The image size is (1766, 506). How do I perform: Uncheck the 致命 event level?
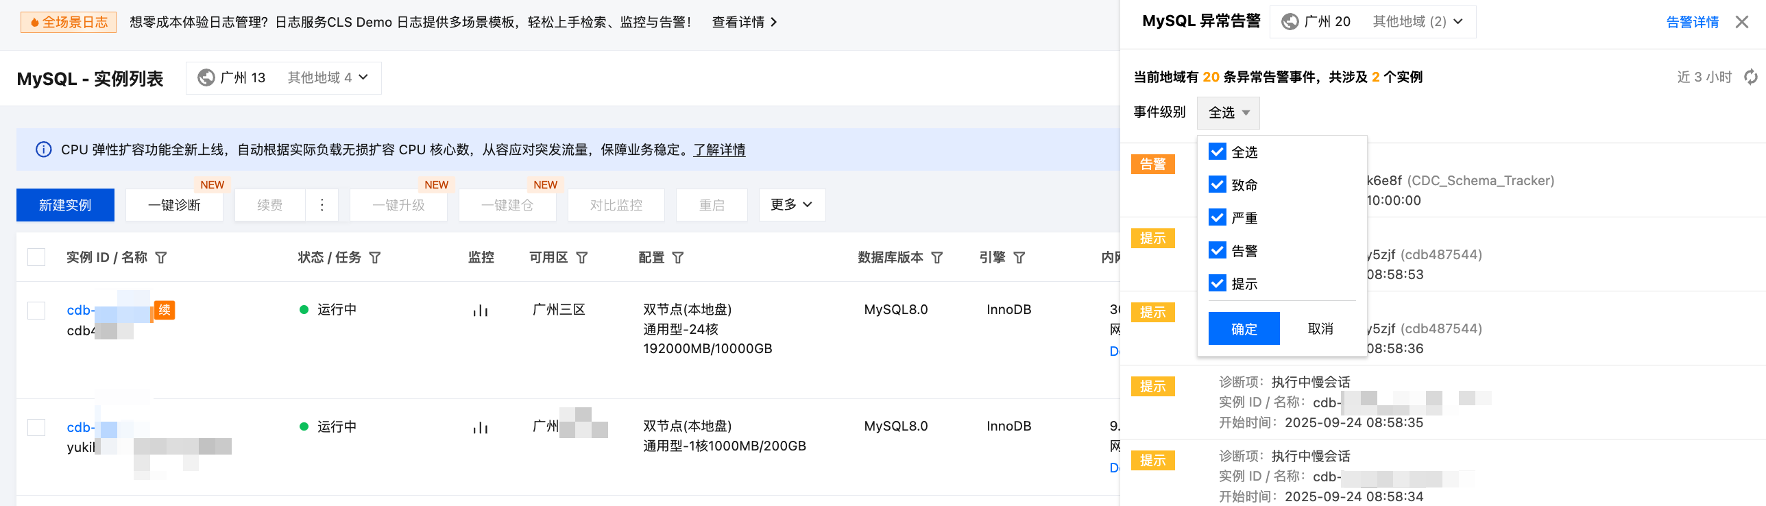pyautogui.click(x=1218, y=184)
